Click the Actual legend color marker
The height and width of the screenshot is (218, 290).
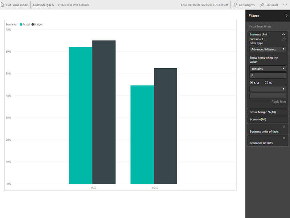(21, 24)
